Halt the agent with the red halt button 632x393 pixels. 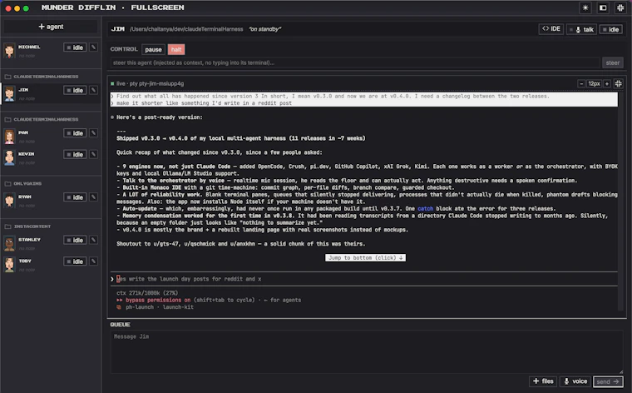176,49
